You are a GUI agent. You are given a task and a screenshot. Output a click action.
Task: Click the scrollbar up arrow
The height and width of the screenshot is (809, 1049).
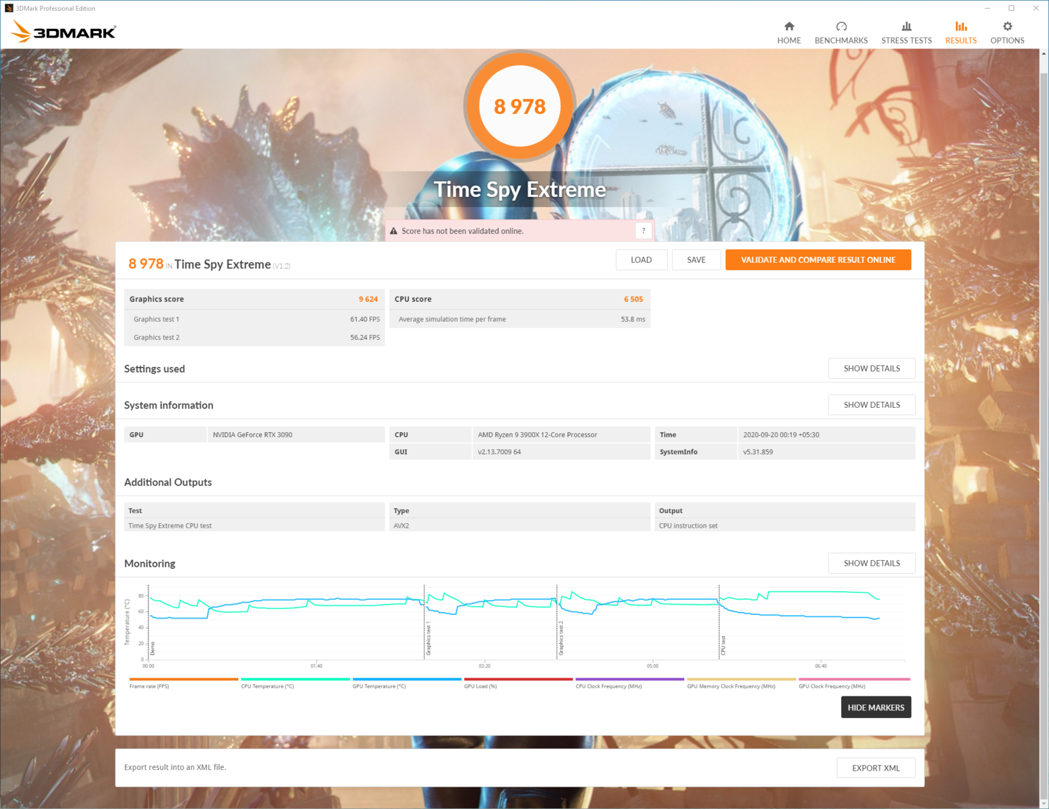pos(1044,53)
